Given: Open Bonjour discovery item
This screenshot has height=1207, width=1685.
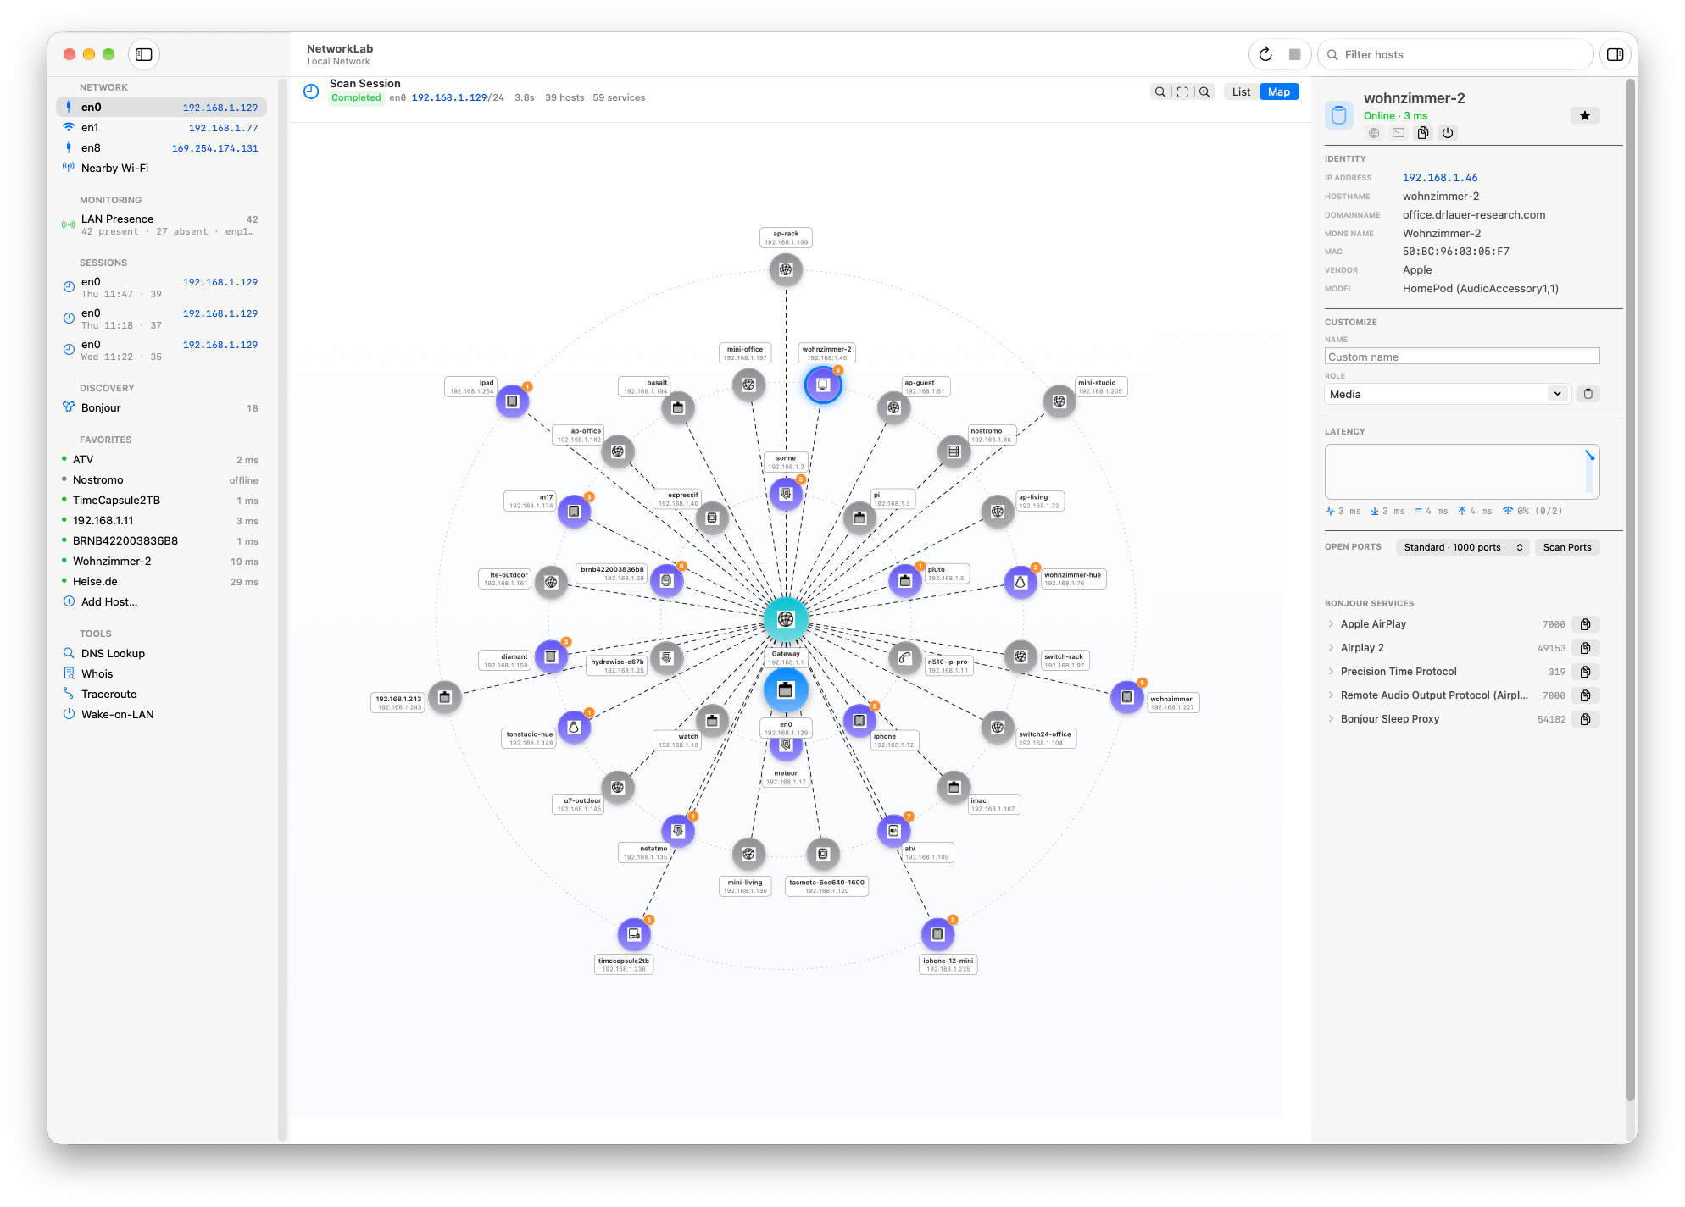Looking at the screenshot, I should (161, 408).
